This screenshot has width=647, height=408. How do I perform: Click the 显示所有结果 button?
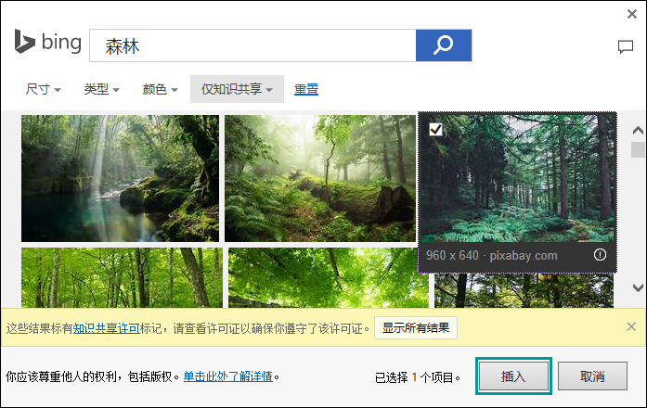tap(416, 327)
